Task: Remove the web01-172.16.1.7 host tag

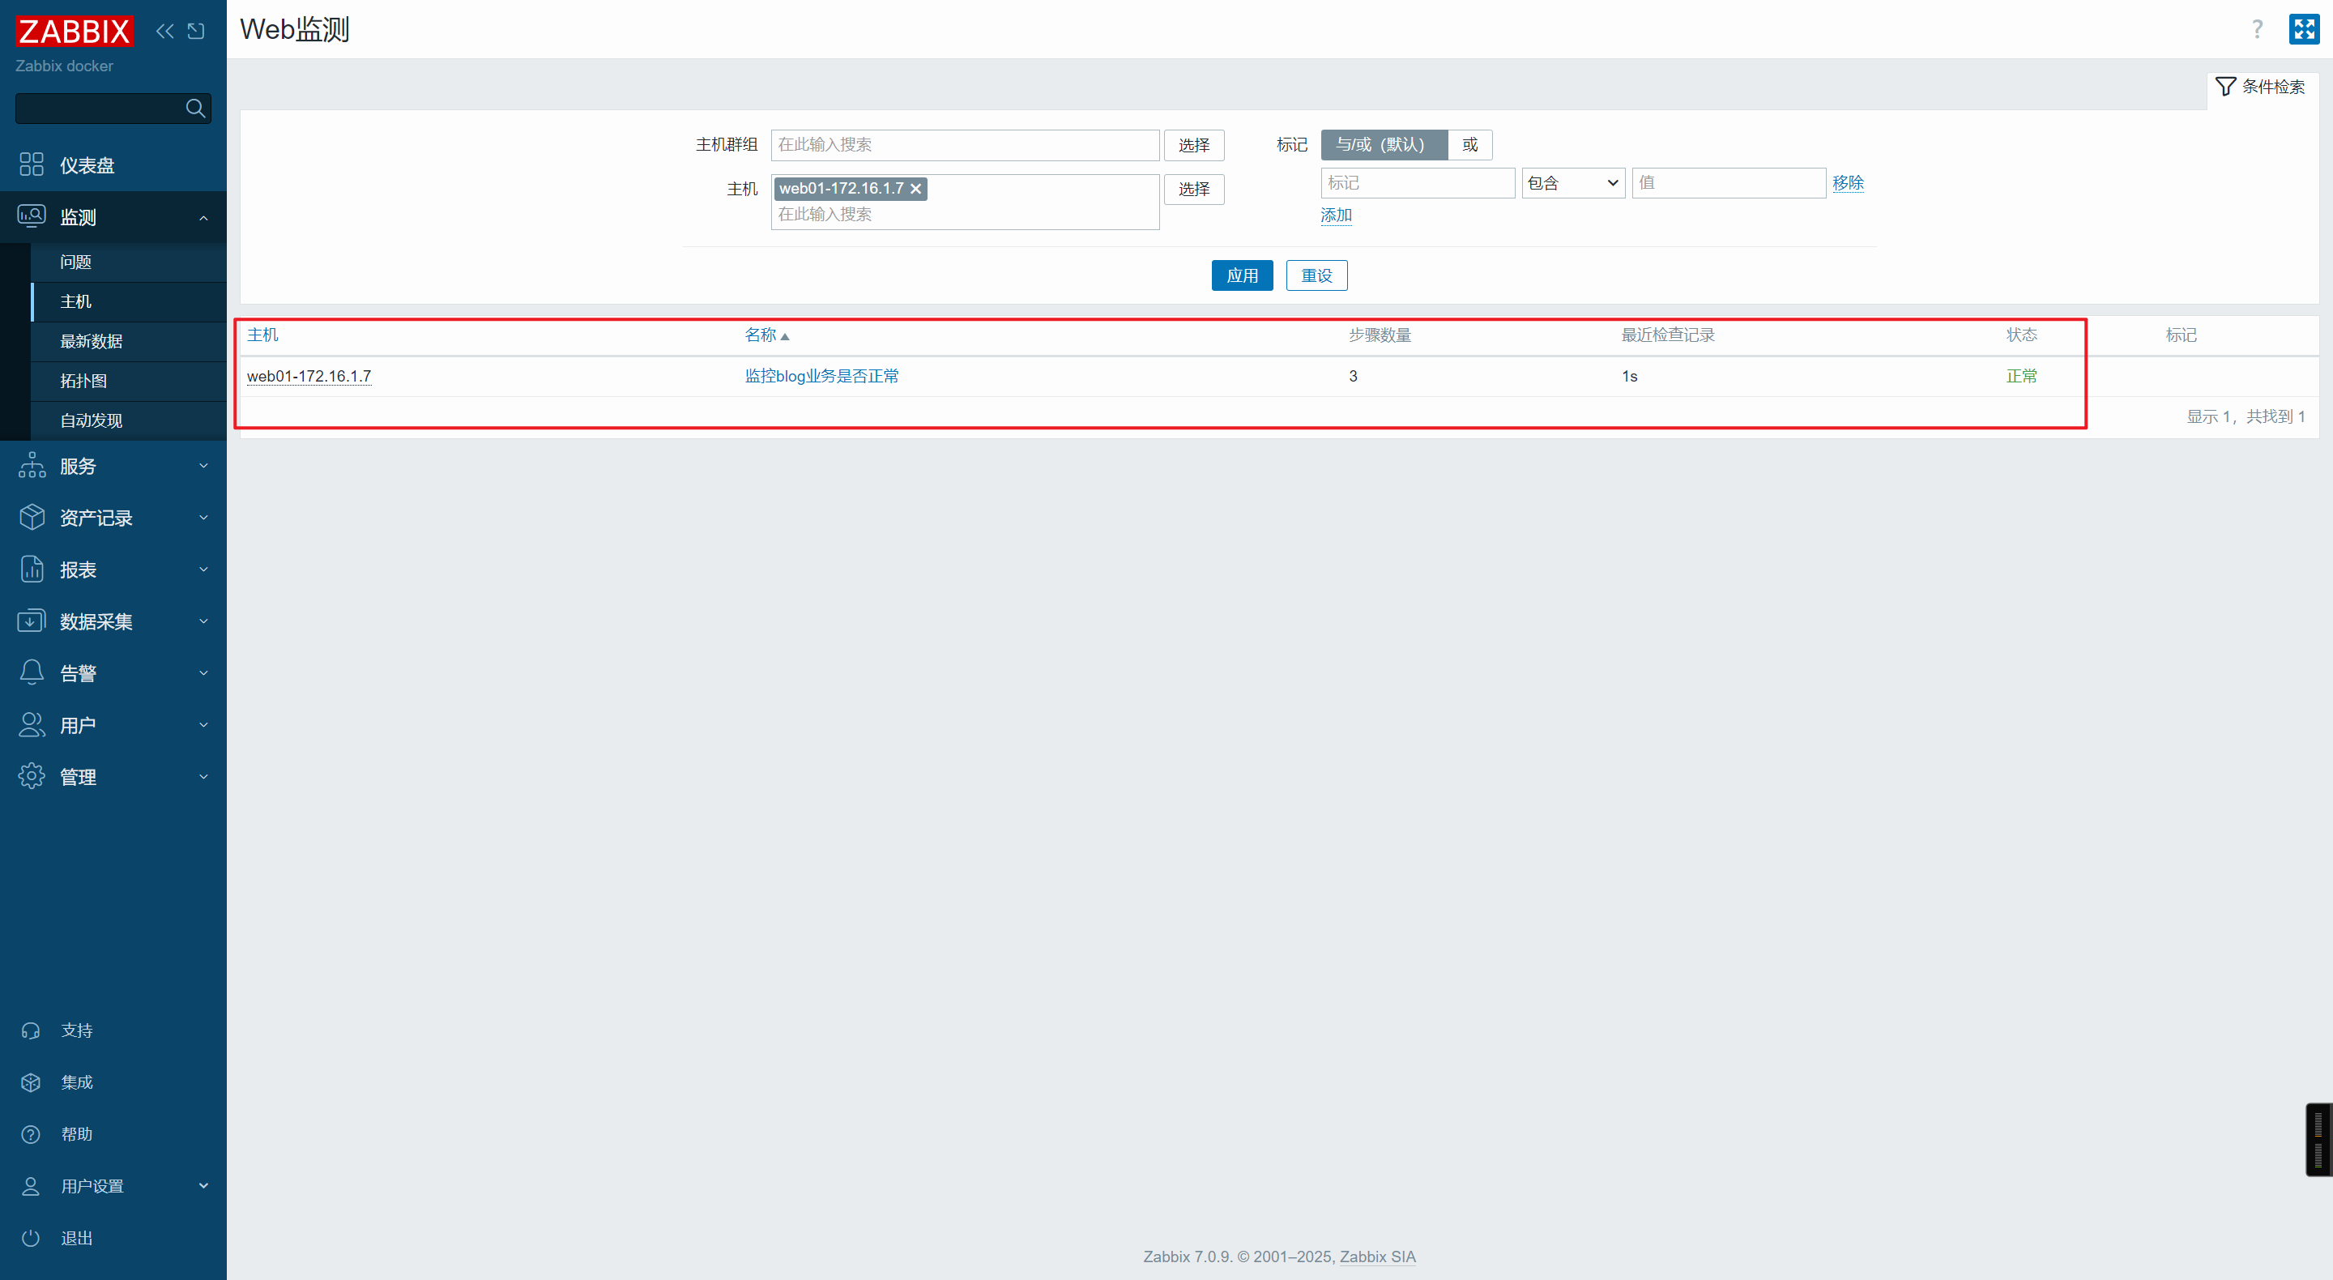Action: [x=915, y=190]
